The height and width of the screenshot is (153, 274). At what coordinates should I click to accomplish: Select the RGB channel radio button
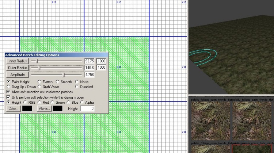pos(24,103)
